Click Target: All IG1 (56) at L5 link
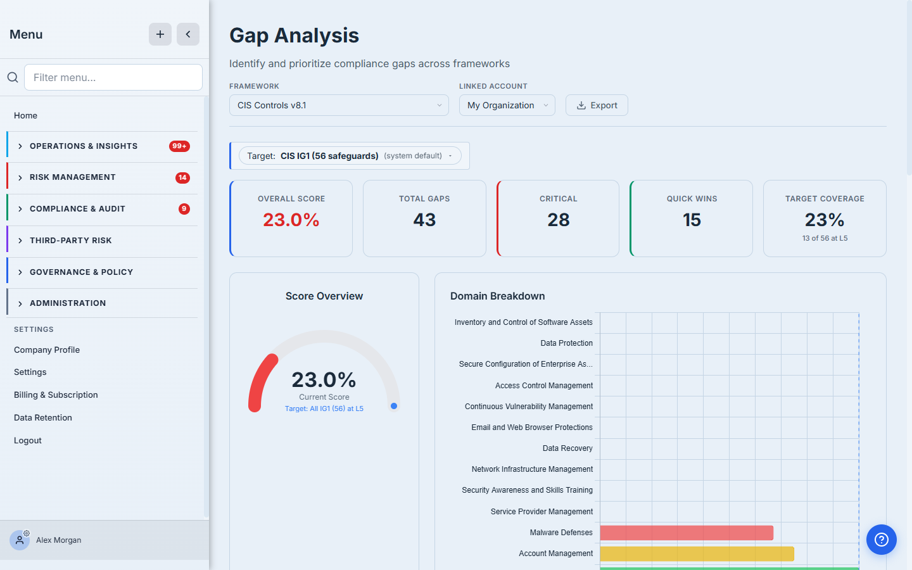Viewport: 912px width, 570px height. click(324, 408)
